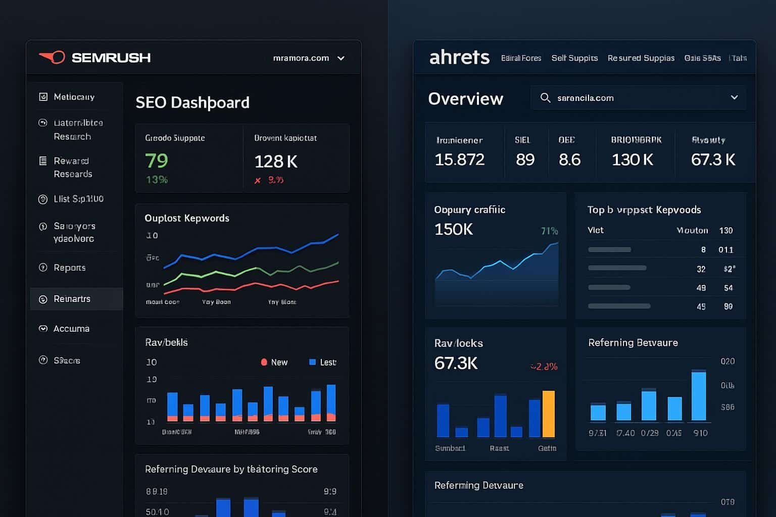Screen dimensions: 776x517
Task: Click the 150K traffic value
Action: click(x=454, y=229)
